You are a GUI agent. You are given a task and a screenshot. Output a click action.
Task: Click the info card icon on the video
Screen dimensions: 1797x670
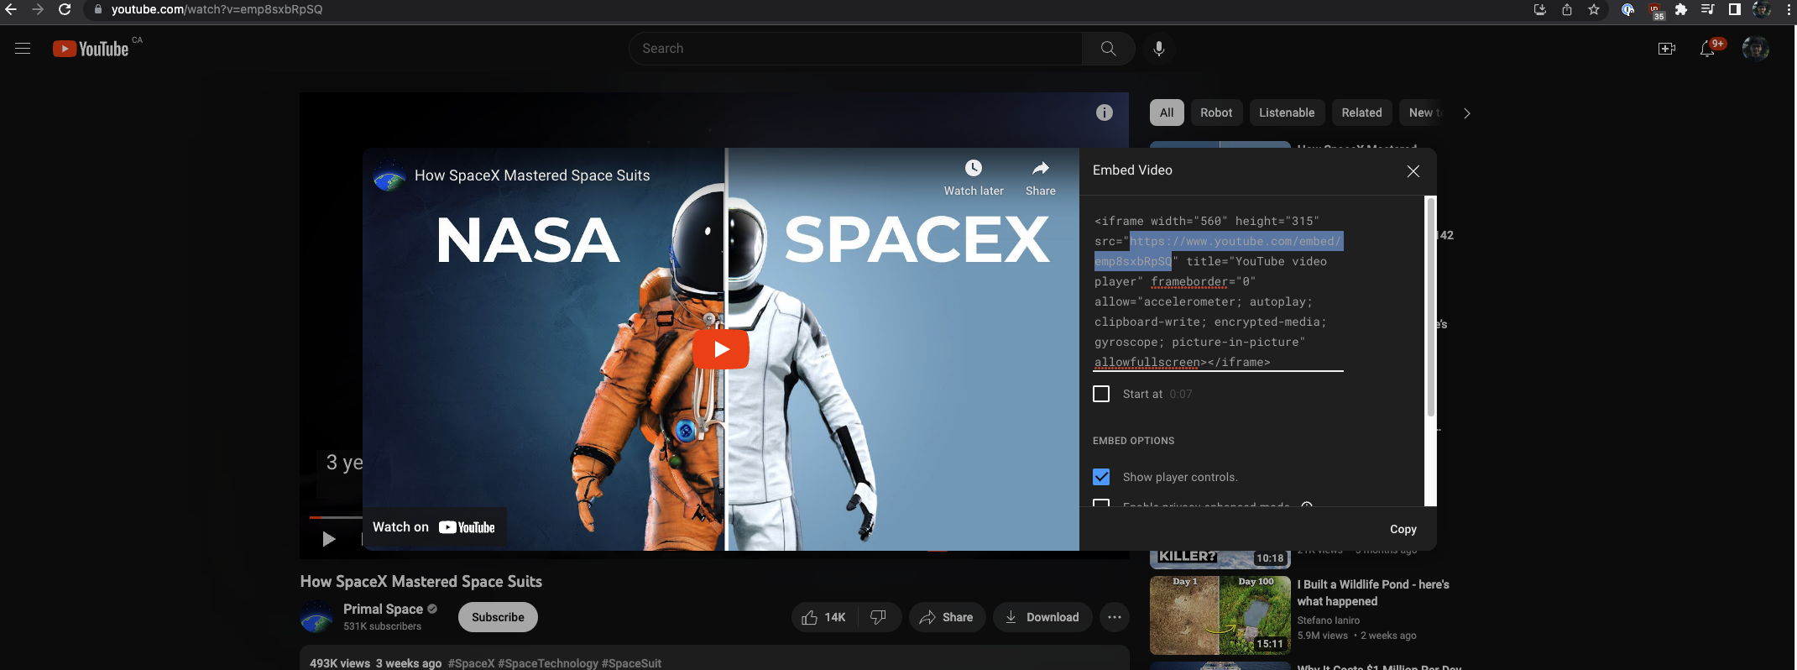coord(1105,113)
